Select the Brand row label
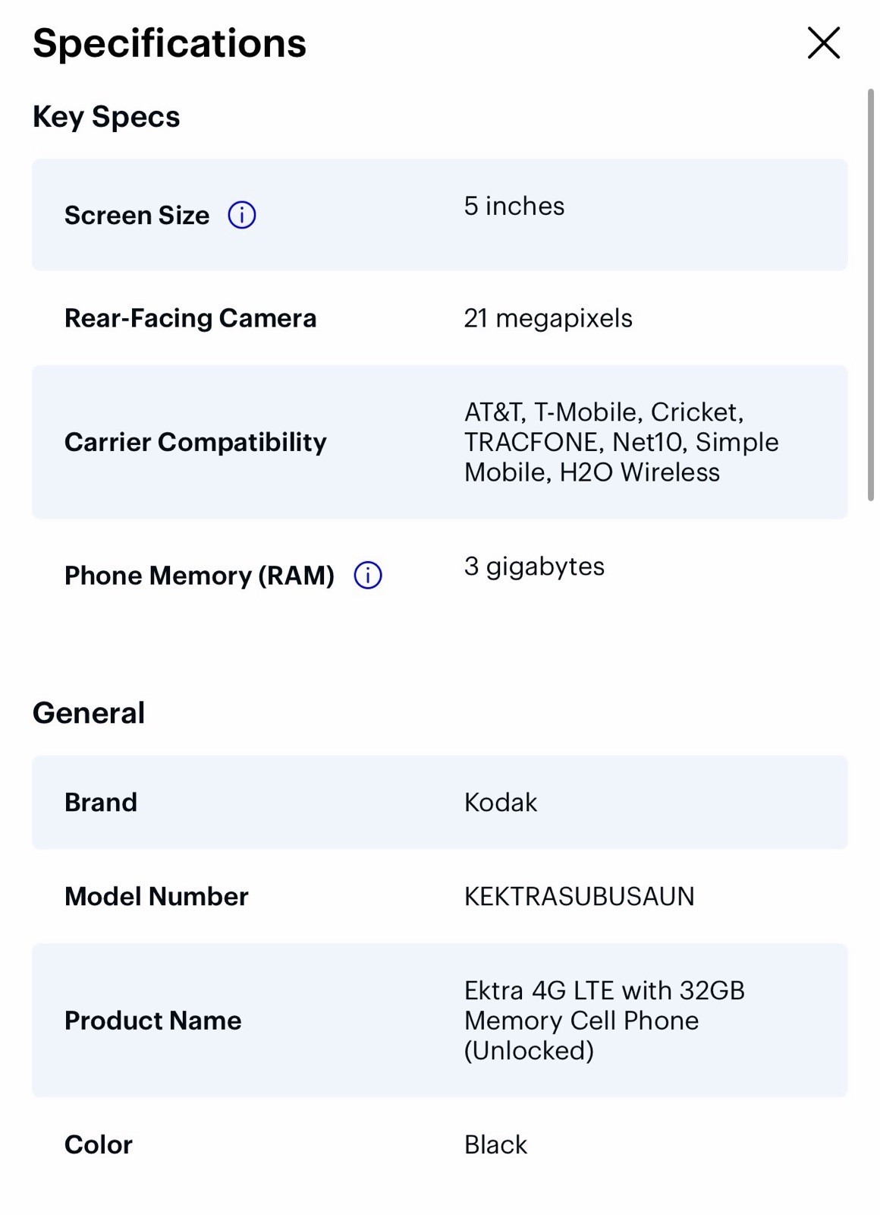880x1215 pixels. tap(101, 802)
